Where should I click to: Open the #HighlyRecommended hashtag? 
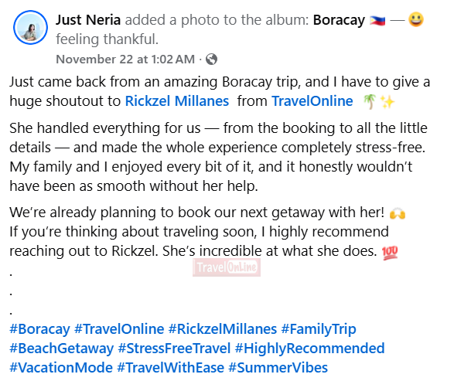[x=310, y=349]
